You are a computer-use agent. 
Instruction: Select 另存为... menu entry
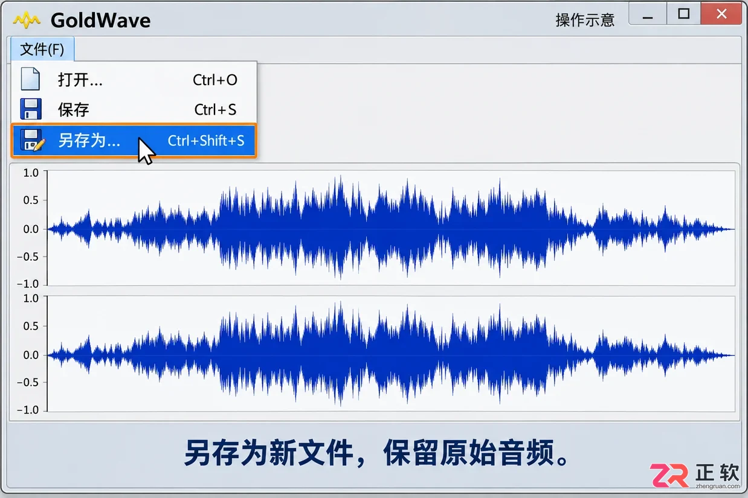coord(134,141)
